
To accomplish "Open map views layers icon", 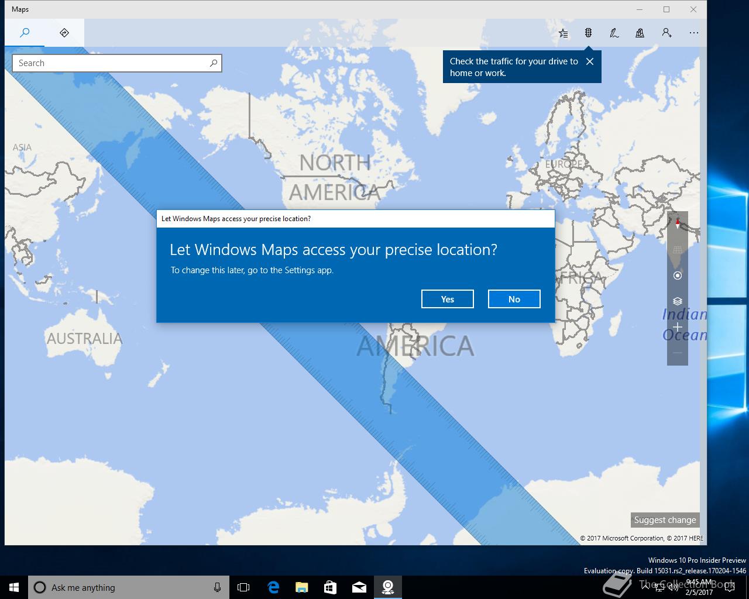I will 678,301.
